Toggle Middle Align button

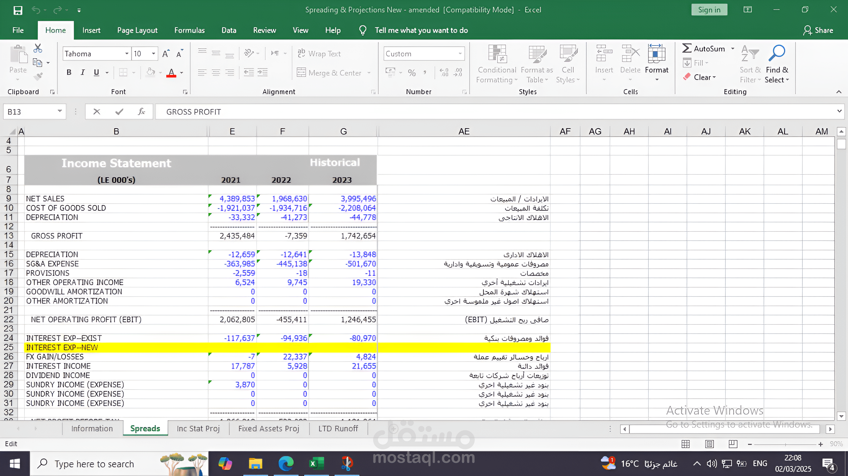216,53
